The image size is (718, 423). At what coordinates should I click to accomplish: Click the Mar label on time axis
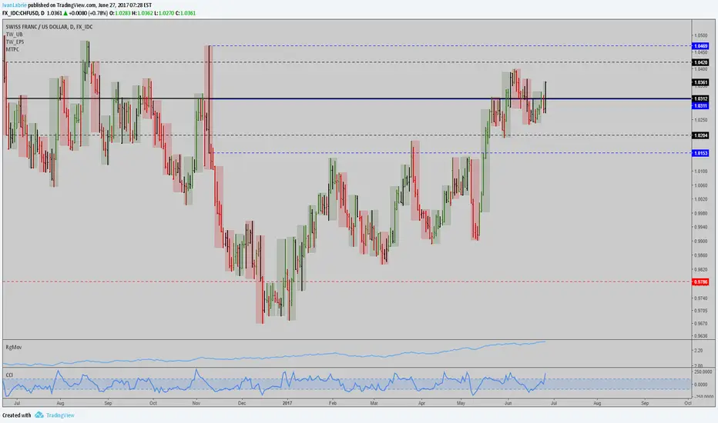point(374,403)
